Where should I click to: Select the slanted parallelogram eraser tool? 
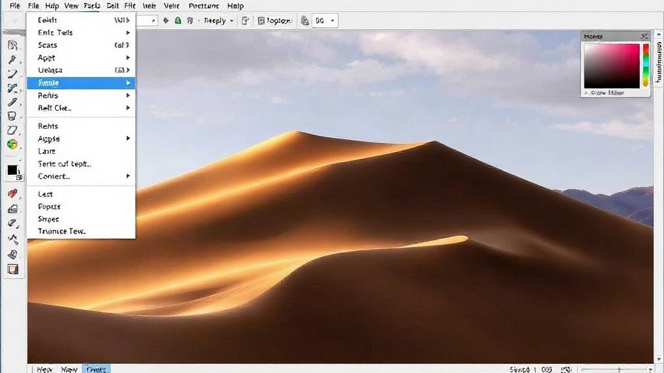coord(12,130)
